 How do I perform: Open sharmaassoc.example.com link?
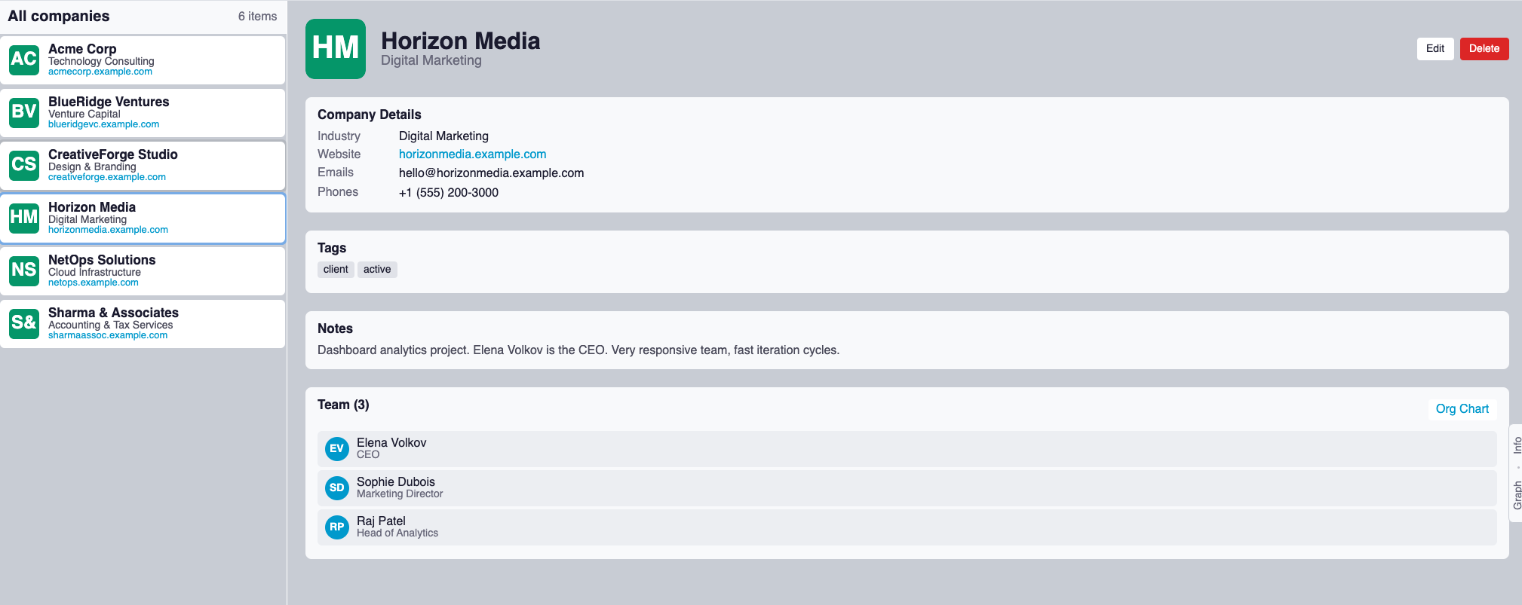pyautogui.click(x=108, y=335)
